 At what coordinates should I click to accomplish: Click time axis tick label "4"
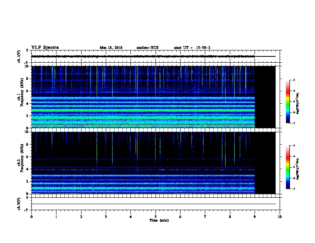click(x=131, y=216)
